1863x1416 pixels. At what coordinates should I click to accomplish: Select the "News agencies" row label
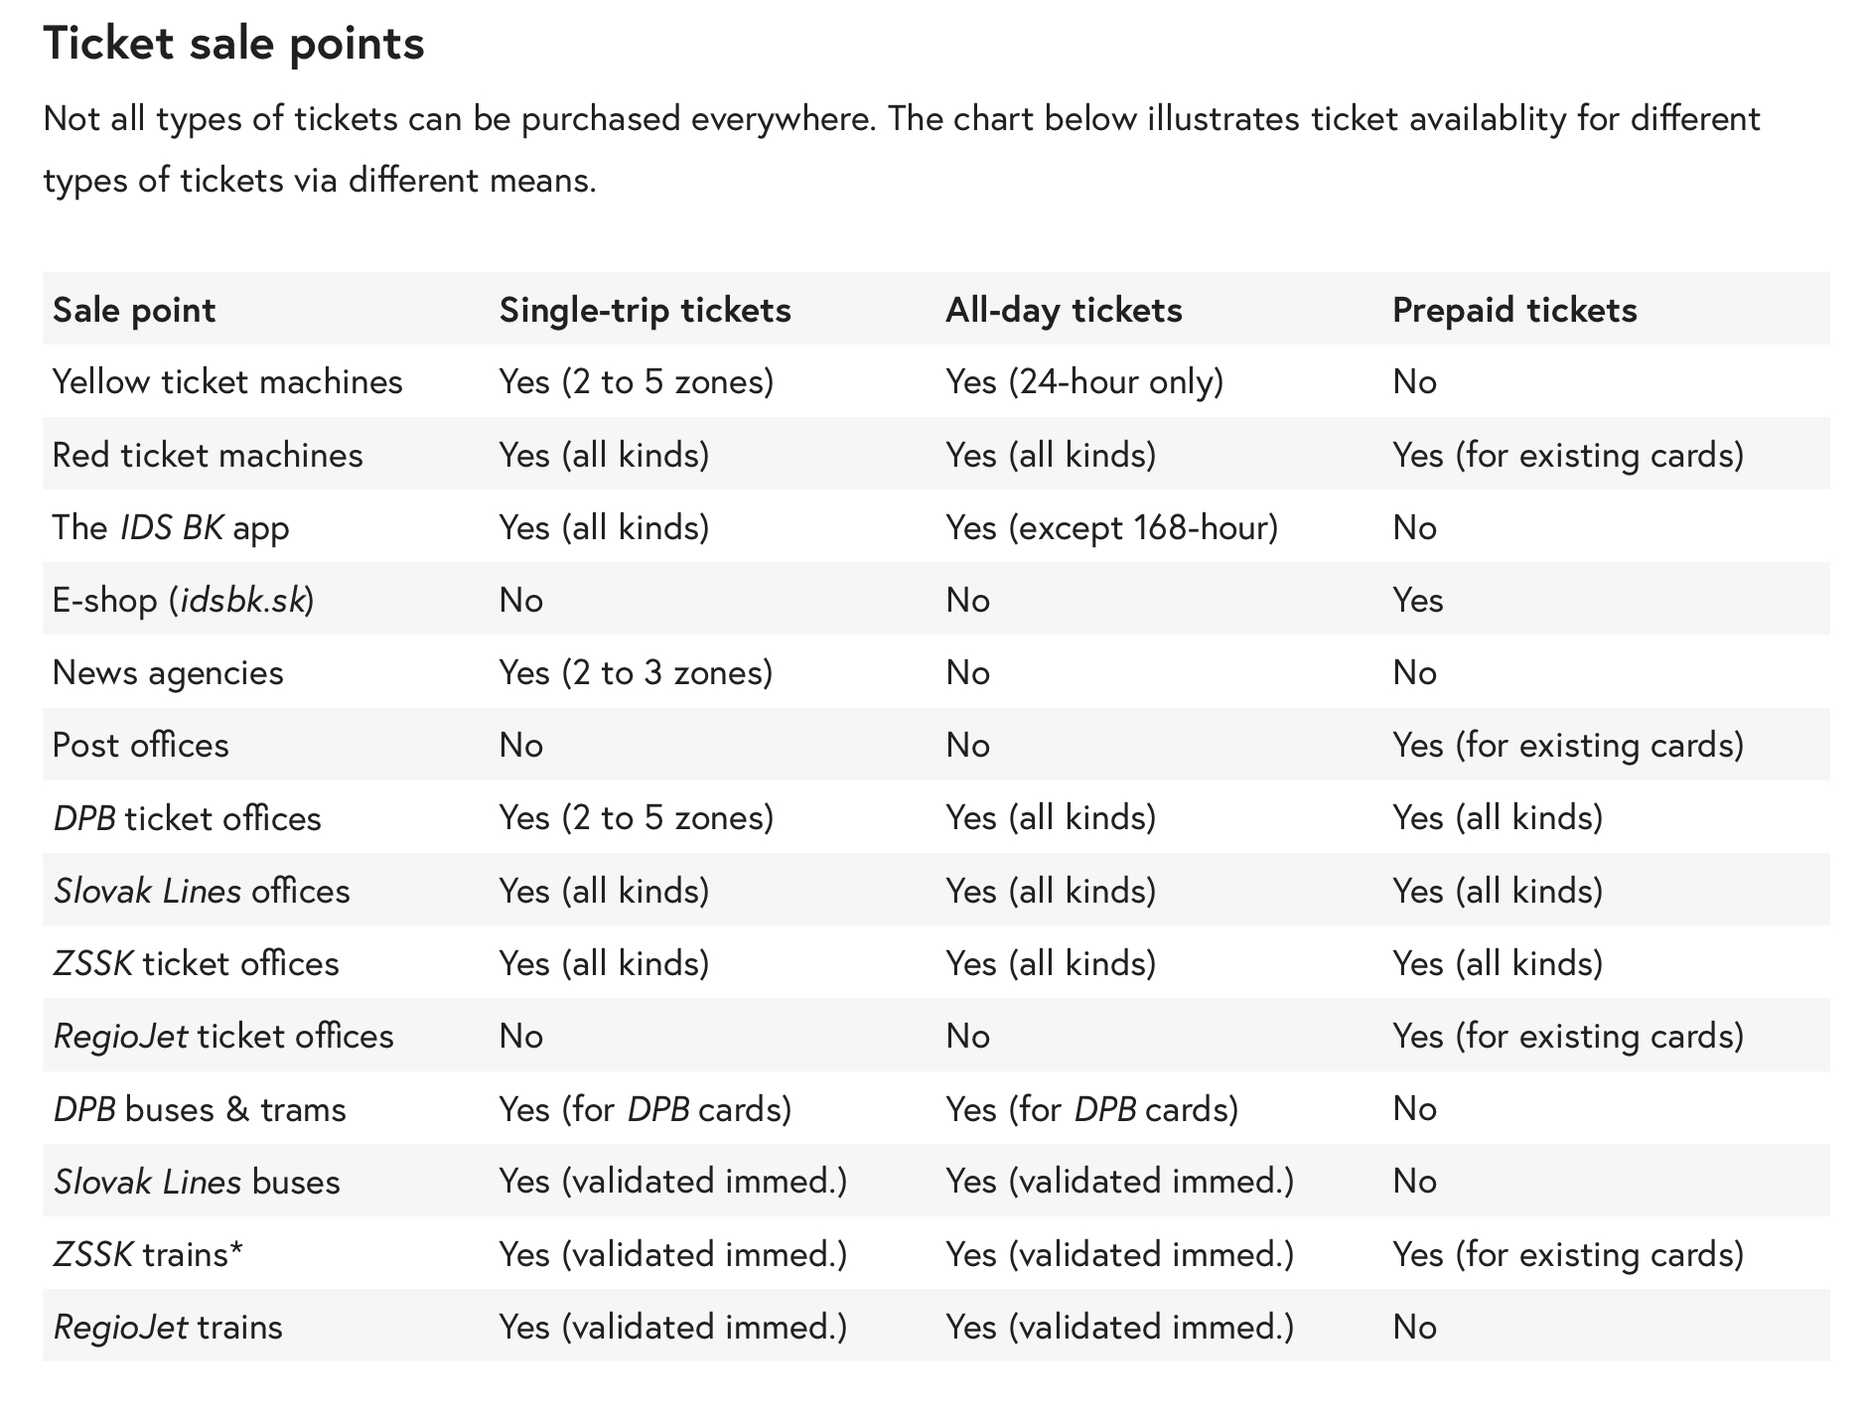168,672
